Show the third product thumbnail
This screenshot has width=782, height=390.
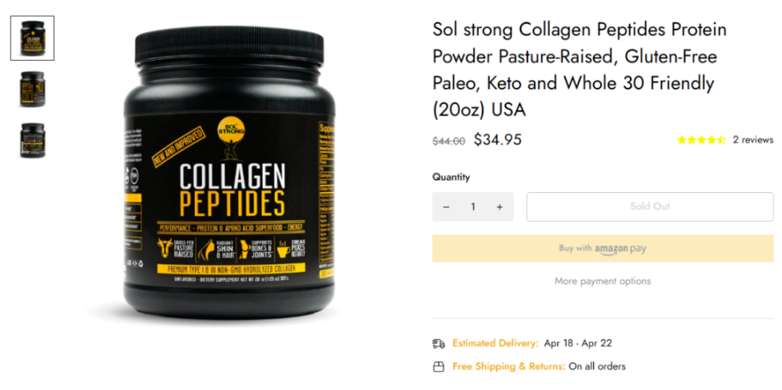point(33,140)
